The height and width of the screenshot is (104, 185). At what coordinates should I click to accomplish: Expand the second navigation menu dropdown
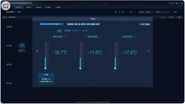29,7
